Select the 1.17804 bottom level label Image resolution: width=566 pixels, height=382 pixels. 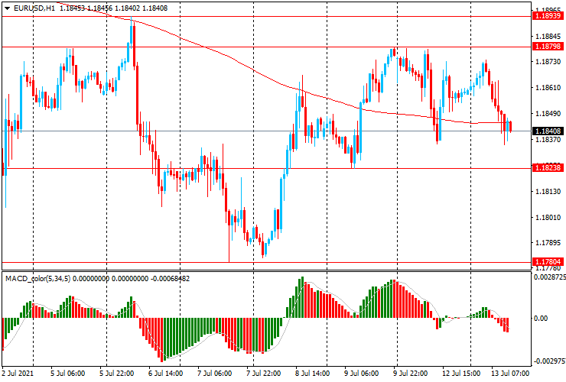(x=548, y=261)
